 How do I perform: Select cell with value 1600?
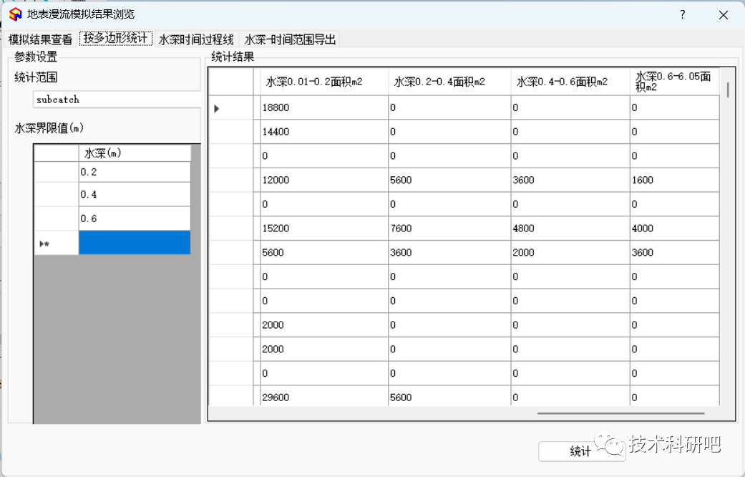[675, 180]
